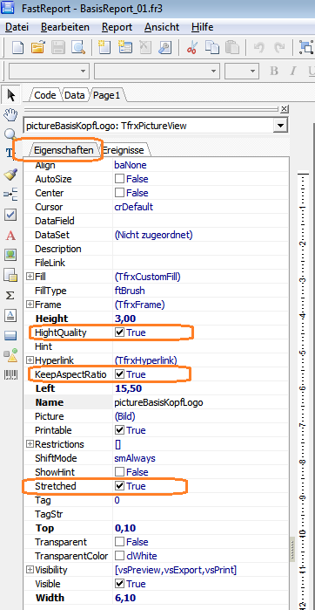Select the Barcode object tool

coord(10,375)
